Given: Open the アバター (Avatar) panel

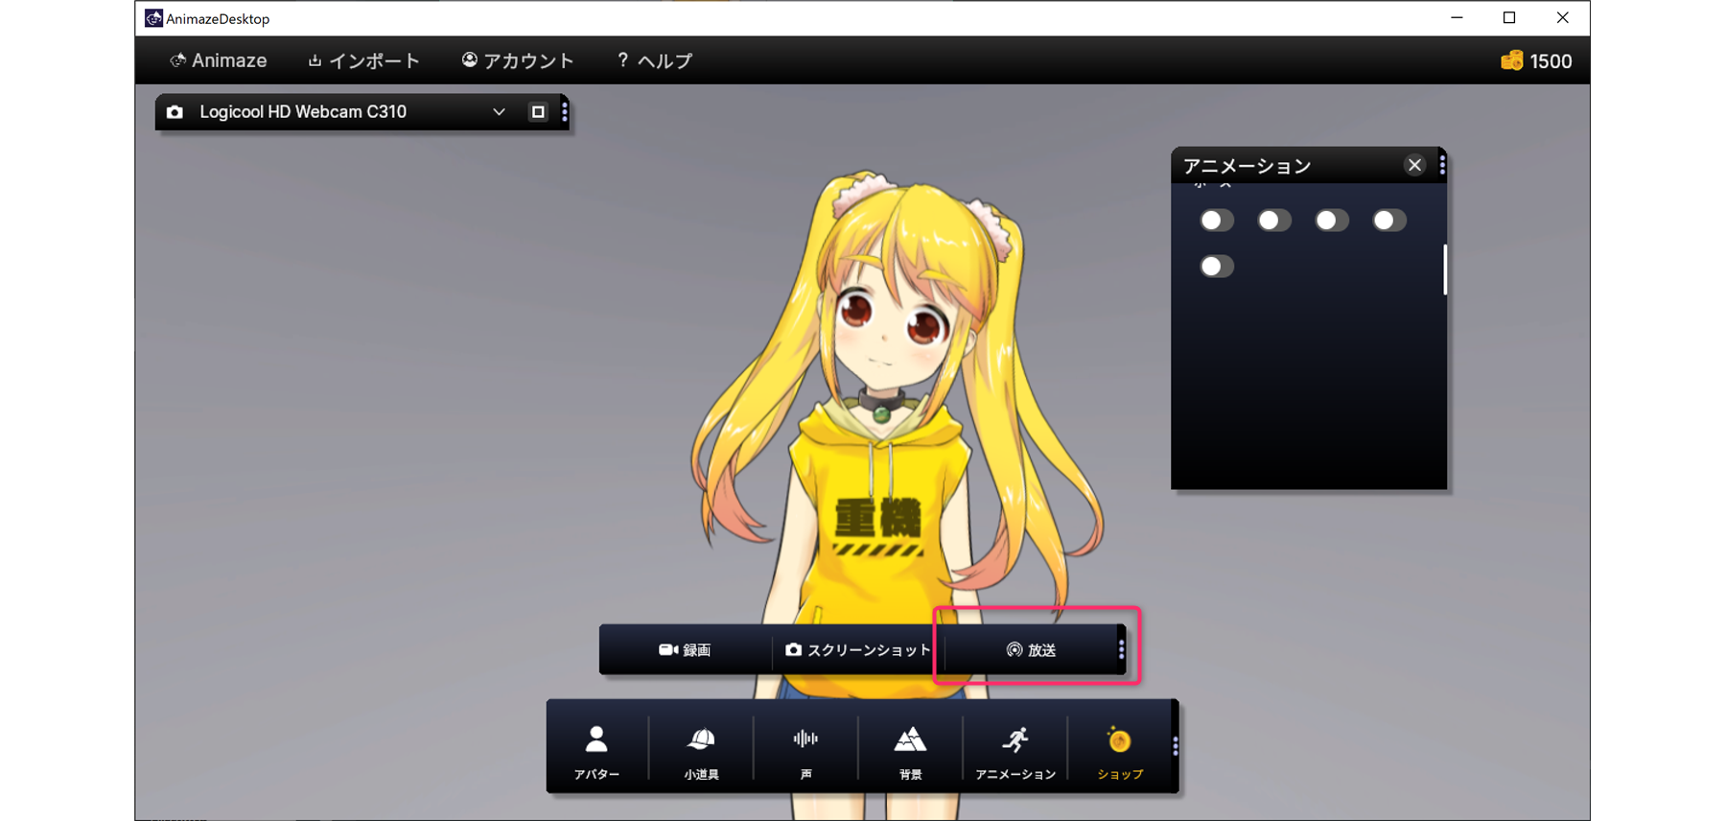Looking at the screenshot, I should coord(596,750).
